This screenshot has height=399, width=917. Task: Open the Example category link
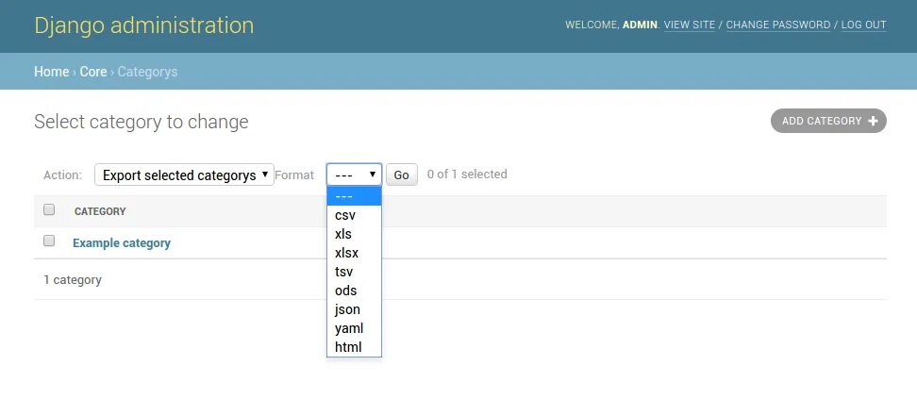[x=122, y=242]
